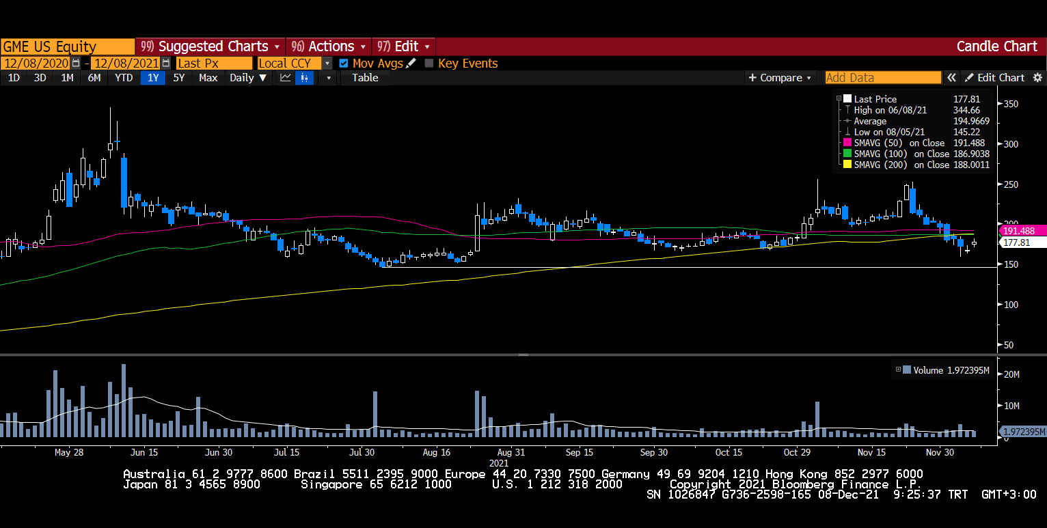The height and width of the screenshot is (528, 1047).
Task: Click the pencil icon beside Mov Avgs
Action: point(411,63)
